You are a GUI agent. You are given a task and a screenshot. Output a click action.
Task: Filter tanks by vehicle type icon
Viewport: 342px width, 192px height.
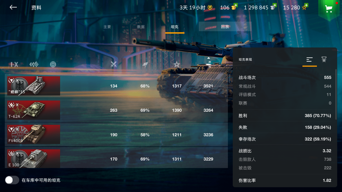pyautogui.click(x=34, y=64)
